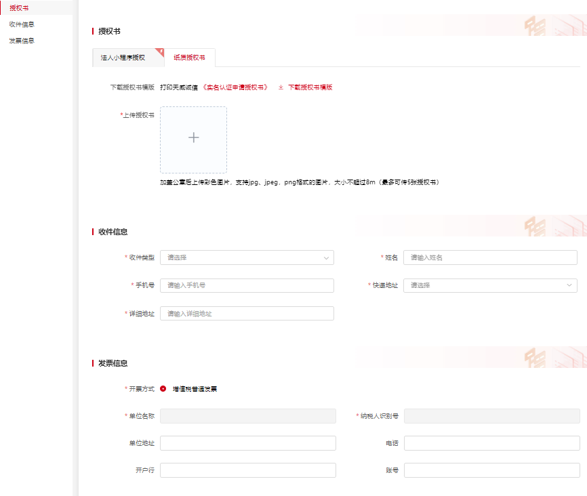Go to 授权书 in the left sidebar
Screen dimensions: 587x496
click(x=19, y=7)
